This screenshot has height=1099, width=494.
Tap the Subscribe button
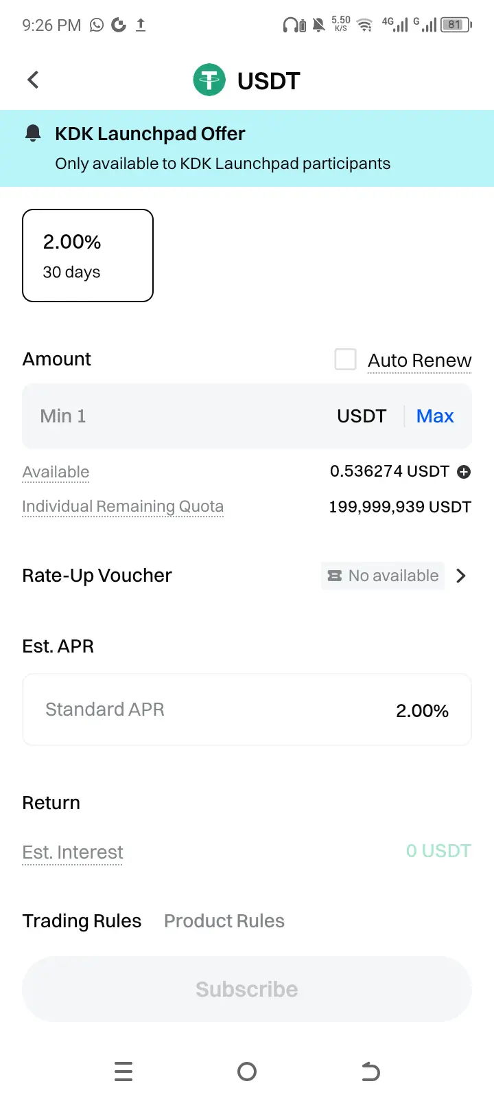[x=247, y=989]
